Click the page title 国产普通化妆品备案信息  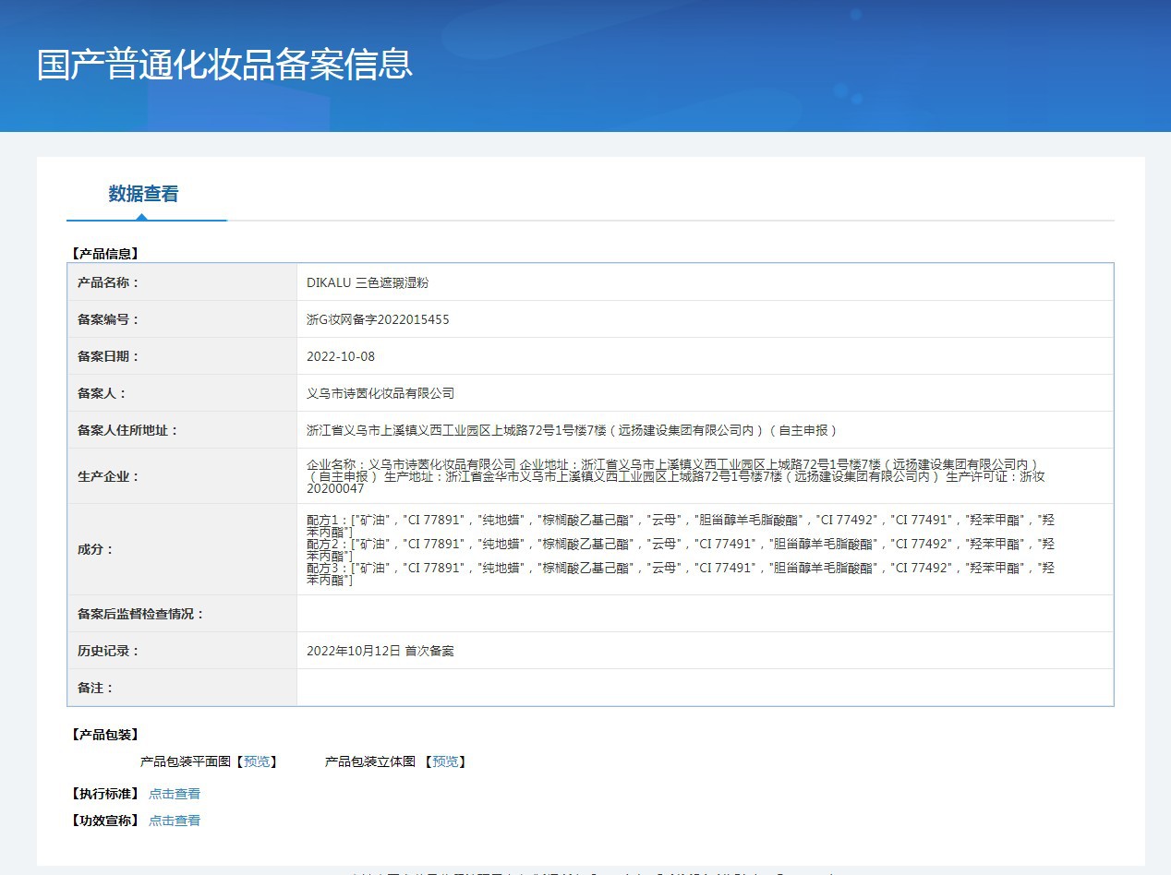pyautogui.click(x=224, y=65)
